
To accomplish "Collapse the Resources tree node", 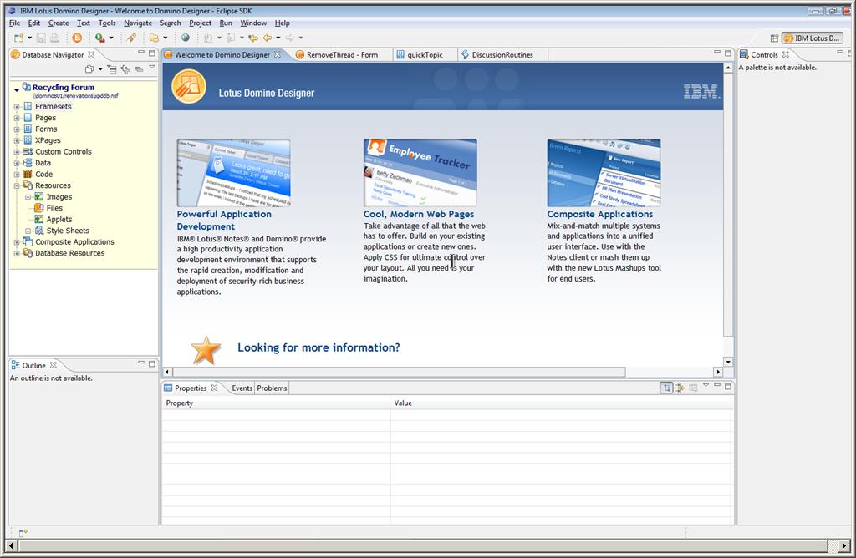I will (x=17, y=185).
